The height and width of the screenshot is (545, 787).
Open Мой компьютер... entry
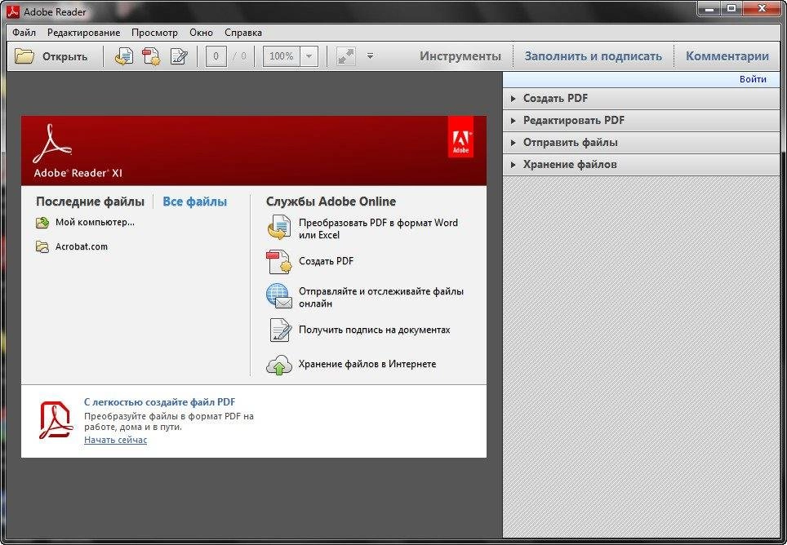click(95, 222)
